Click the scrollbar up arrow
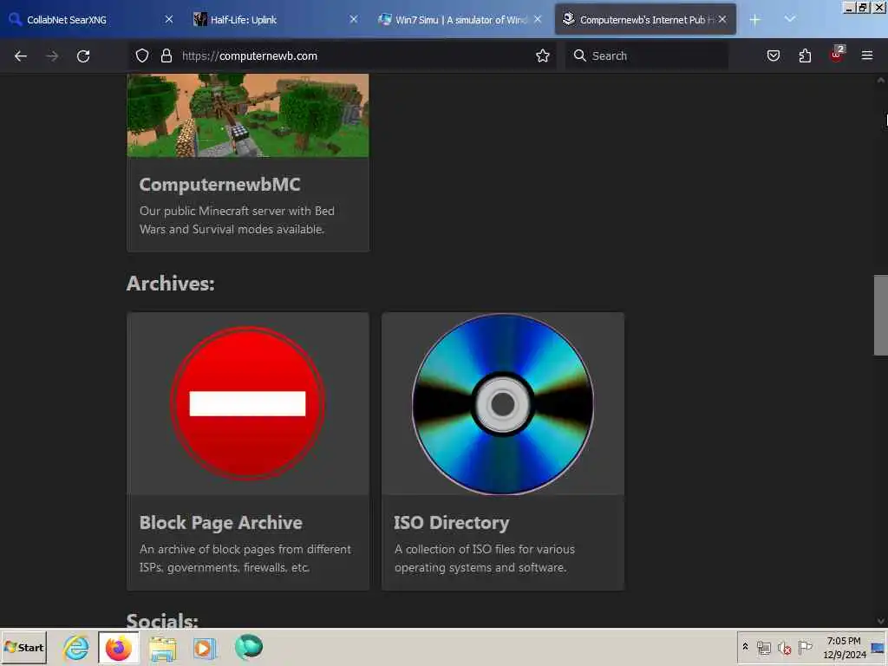The height and width of the screenshot is (666, 888). (x=881, y=80)
